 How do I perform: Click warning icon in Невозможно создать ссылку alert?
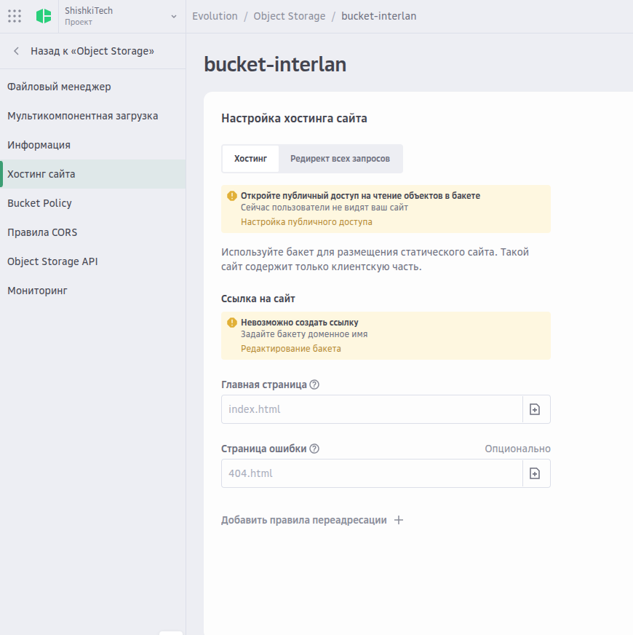(232, 323)
